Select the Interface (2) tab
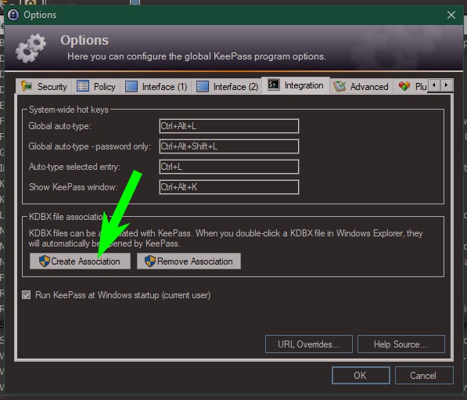 (227, 86)
